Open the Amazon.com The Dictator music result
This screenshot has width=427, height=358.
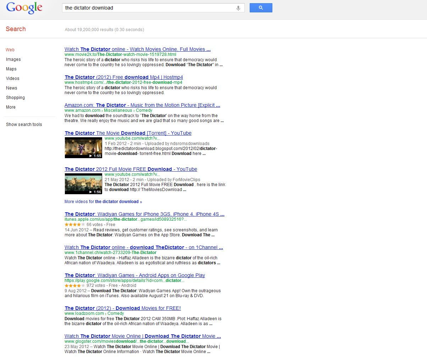click(x=142, y=105)
